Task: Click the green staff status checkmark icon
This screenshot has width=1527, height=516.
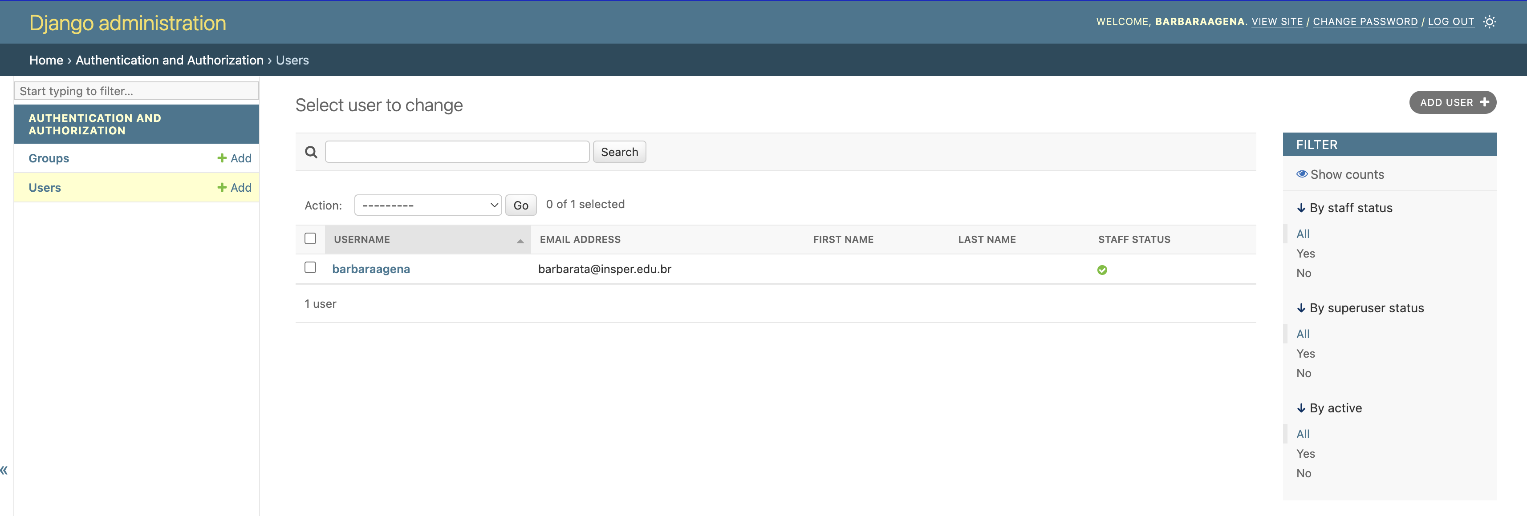Action: (1102, 270)
